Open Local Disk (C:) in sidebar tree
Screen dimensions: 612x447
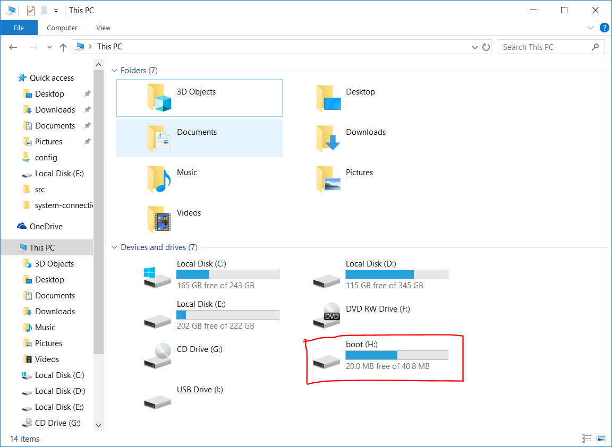[x=59, y=375]
